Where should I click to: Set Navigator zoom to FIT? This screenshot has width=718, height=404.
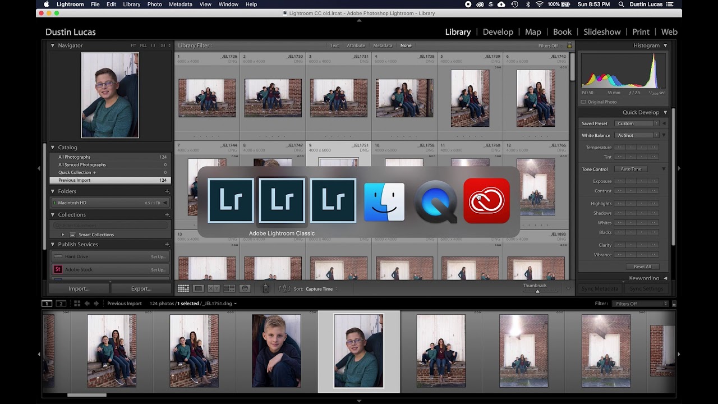[x=134, y=45]
